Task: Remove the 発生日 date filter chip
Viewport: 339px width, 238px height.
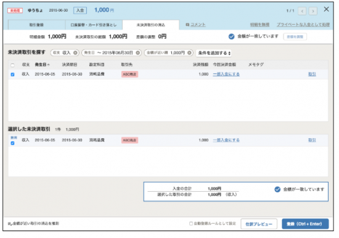Action: pyautogui.click(x=137, y=53)
